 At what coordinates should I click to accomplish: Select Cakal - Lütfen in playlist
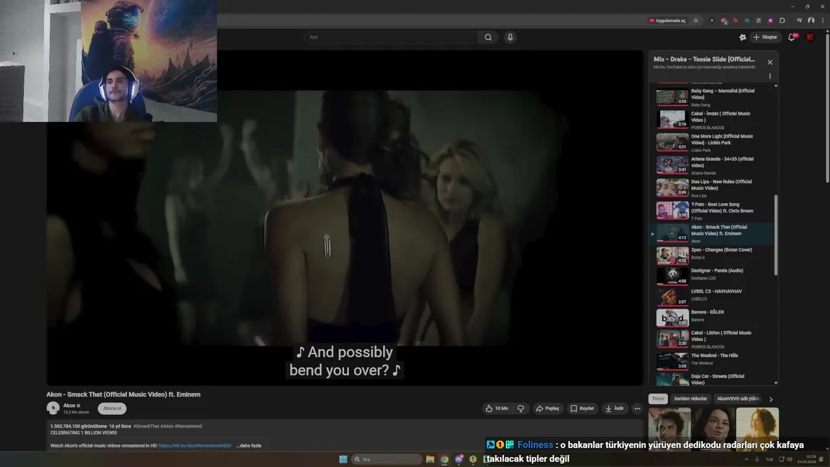713,339
